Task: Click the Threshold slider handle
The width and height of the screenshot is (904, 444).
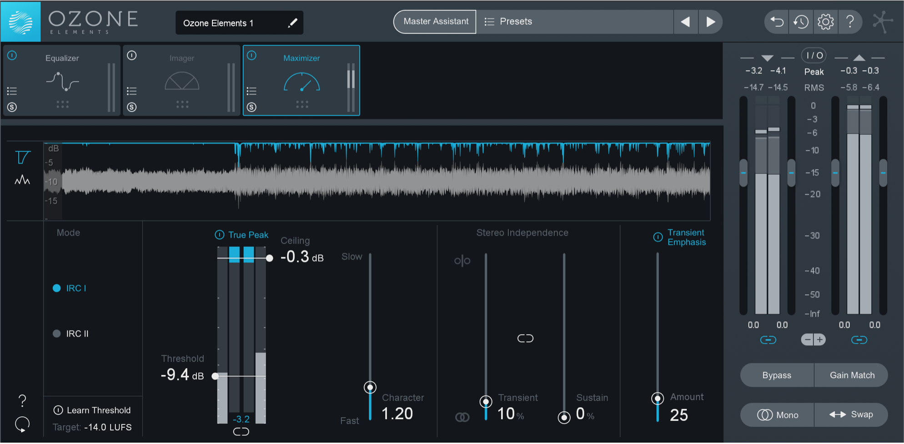Action: coord(216,376)
